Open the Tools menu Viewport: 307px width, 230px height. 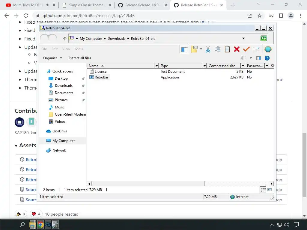pos(79,49)
